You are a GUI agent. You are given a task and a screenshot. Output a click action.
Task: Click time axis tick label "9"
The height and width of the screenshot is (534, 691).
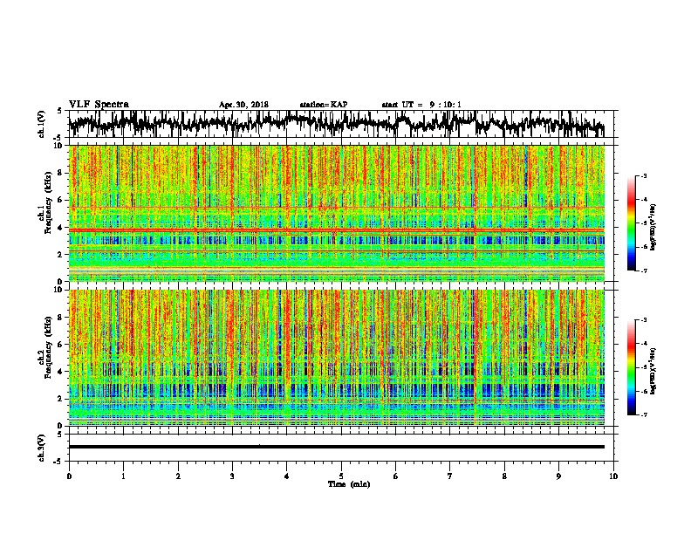(x=558, y=476)
